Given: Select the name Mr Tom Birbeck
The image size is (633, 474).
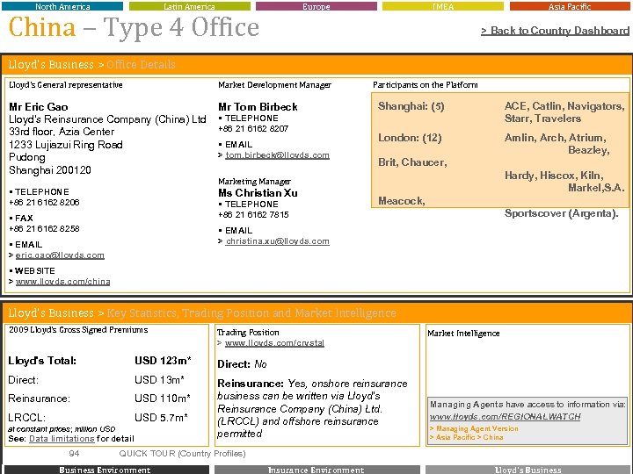Looking at the screenshot, I should 258,107.
